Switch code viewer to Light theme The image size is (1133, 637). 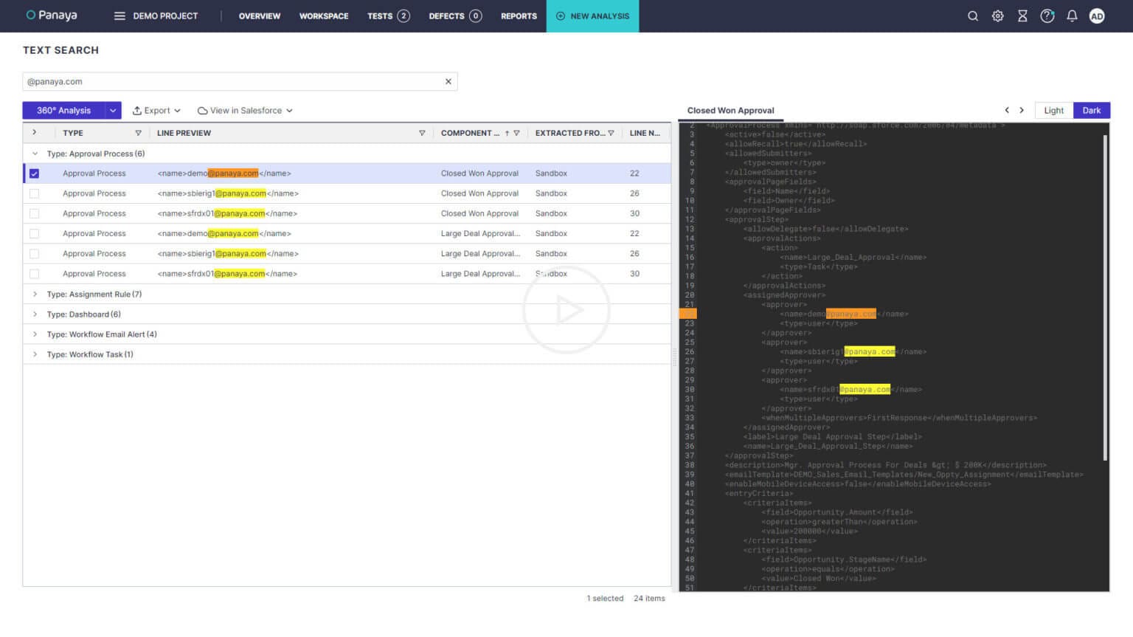(x=1053, y=110)
